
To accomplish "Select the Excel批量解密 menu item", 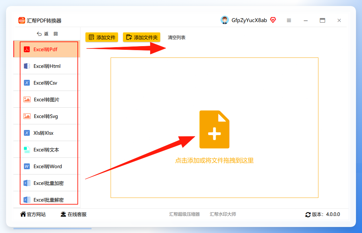I will coord(47,200).
